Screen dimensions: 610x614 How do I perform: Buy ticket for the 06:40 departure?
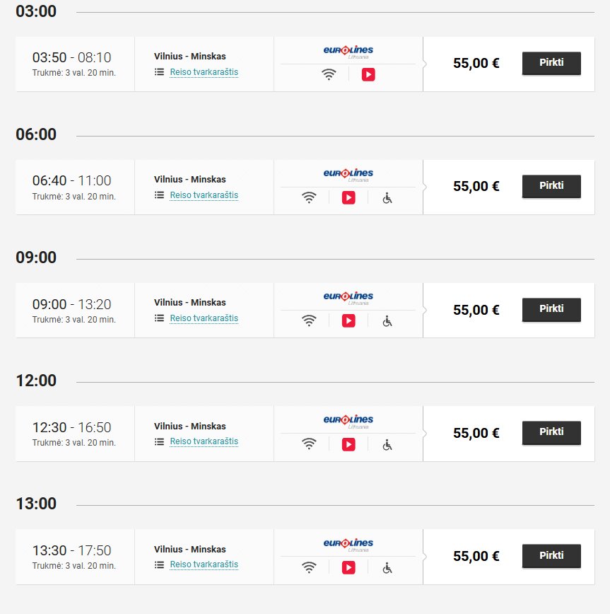551,186
